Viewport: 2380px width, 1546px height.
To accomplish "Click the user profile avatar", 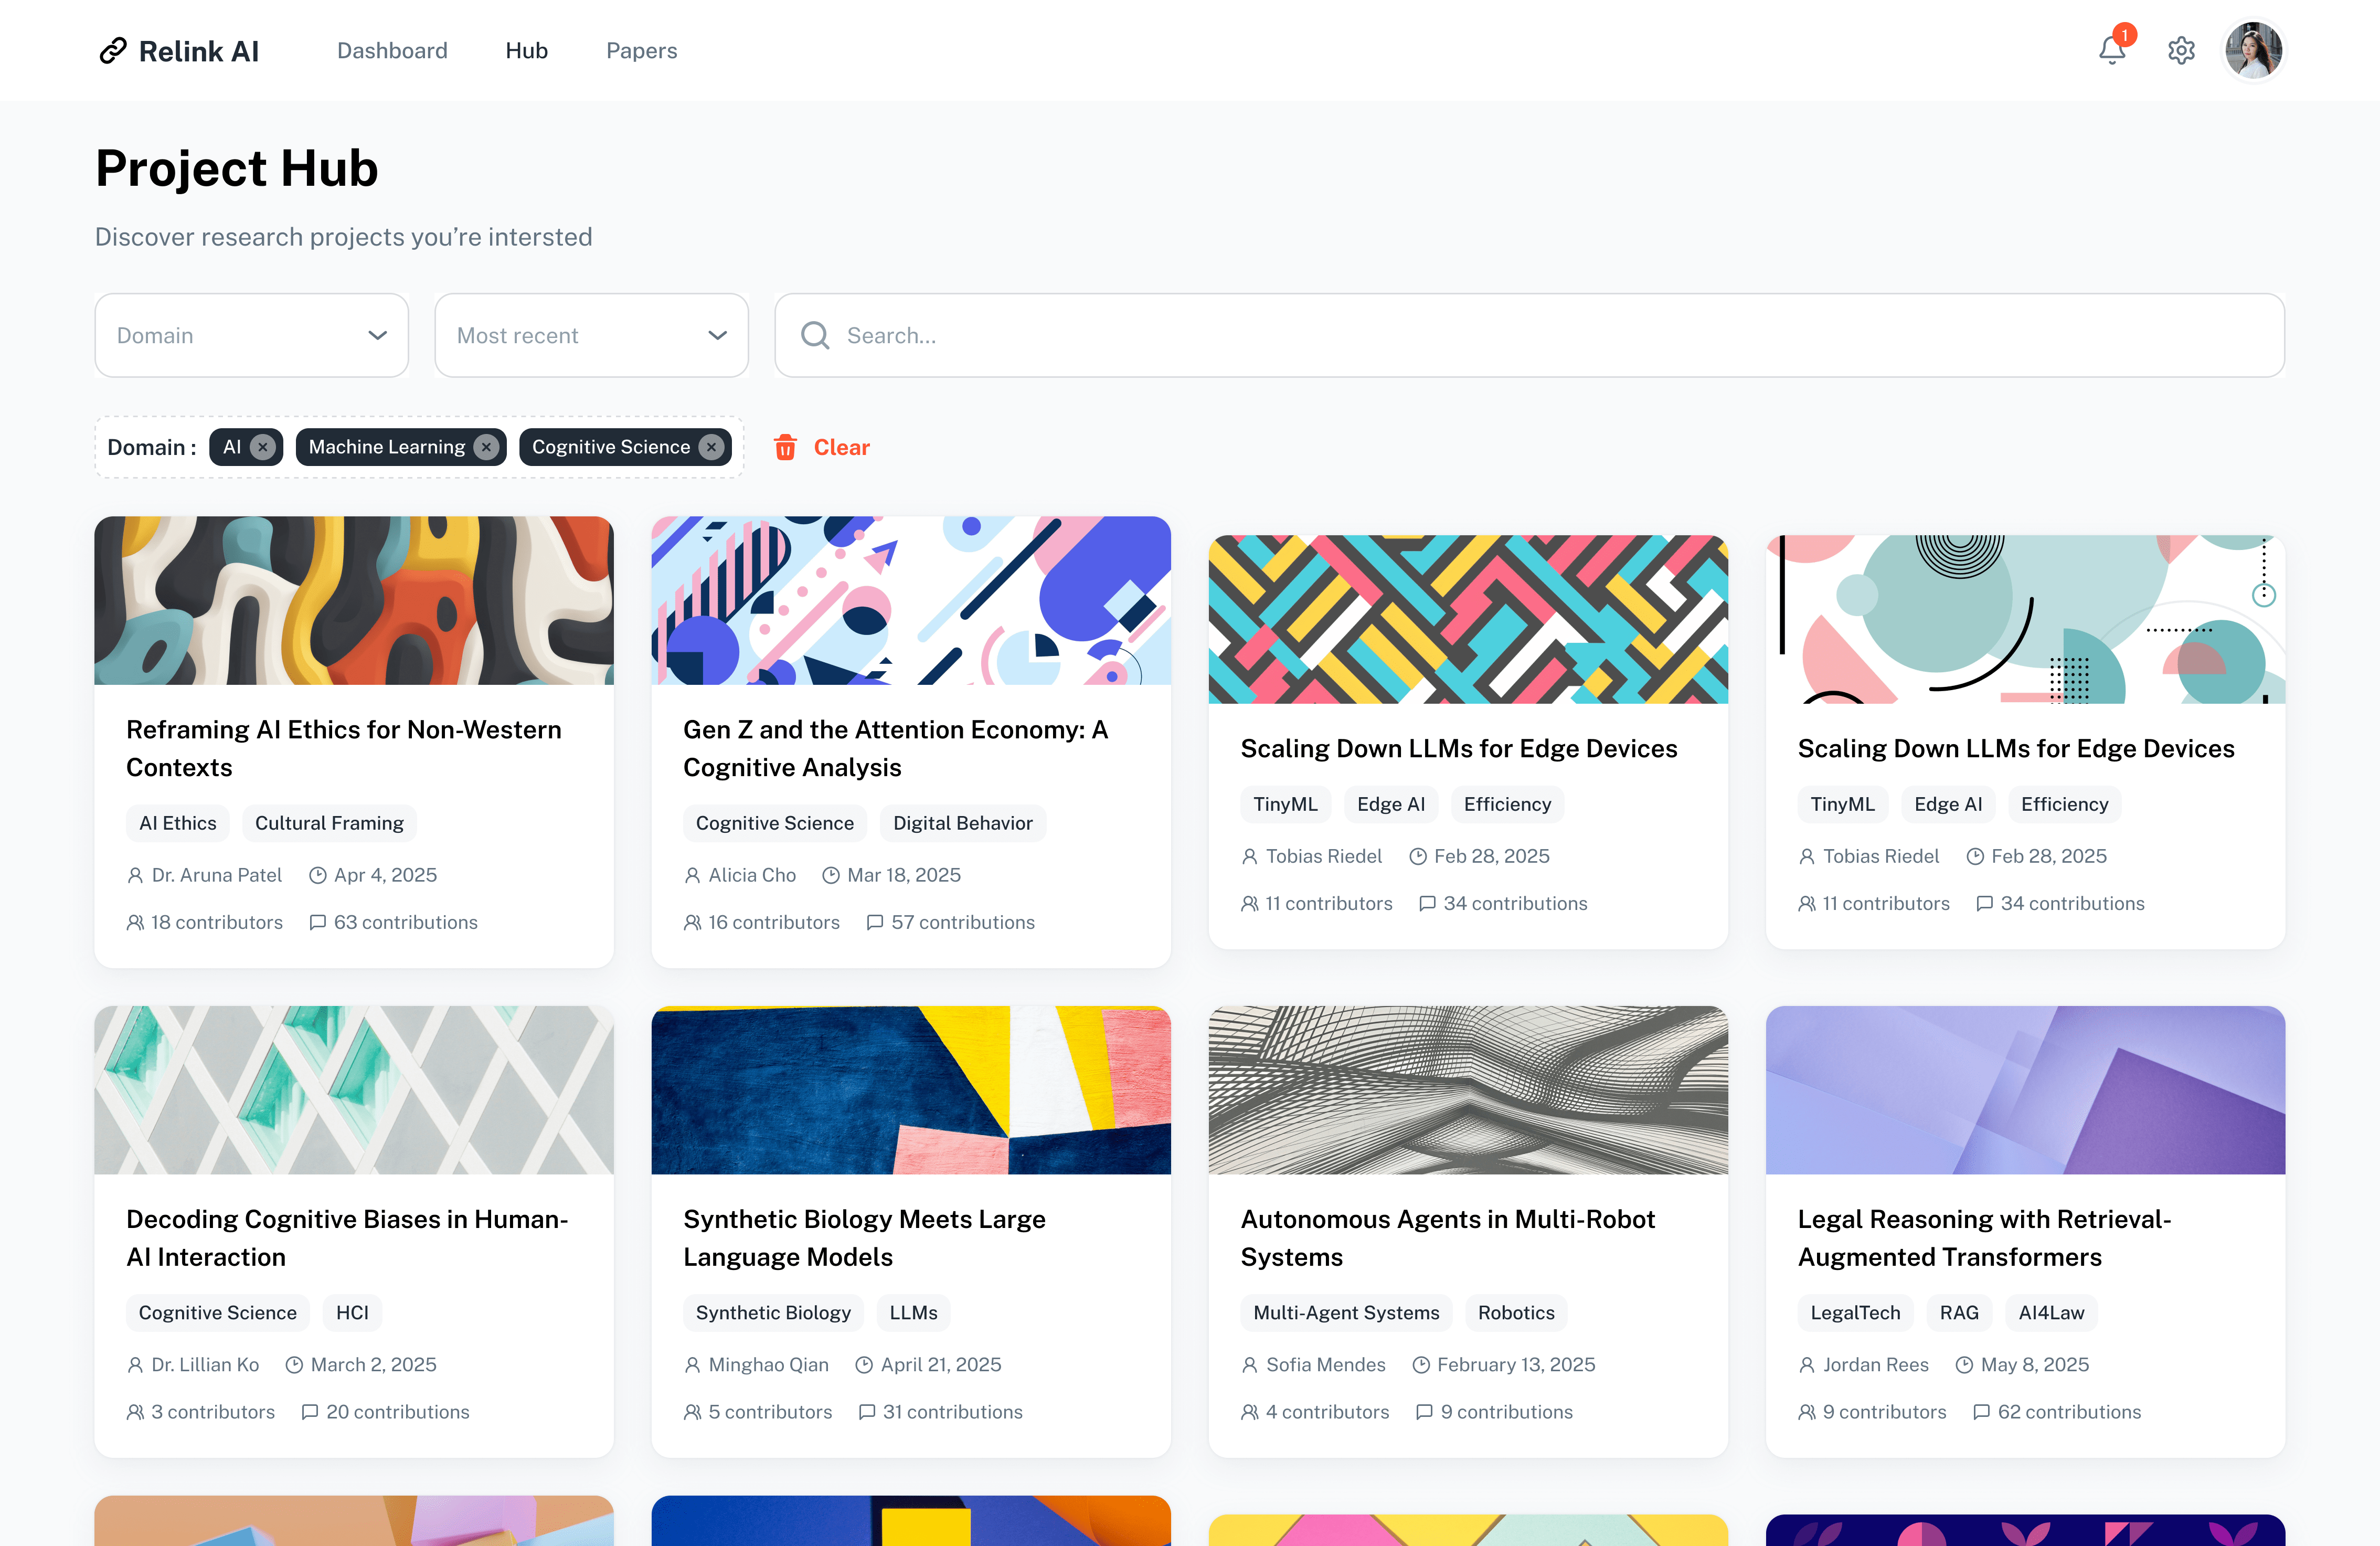I will tap(2253, 50).
